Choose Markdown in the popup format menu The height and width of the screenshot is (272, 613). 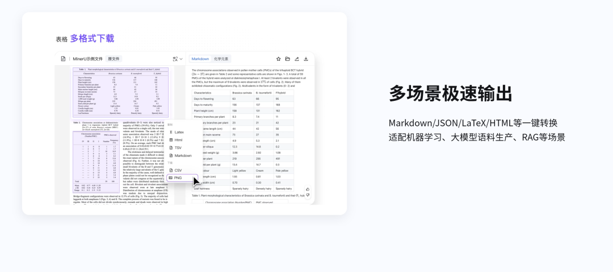click(x=183, y=155)
